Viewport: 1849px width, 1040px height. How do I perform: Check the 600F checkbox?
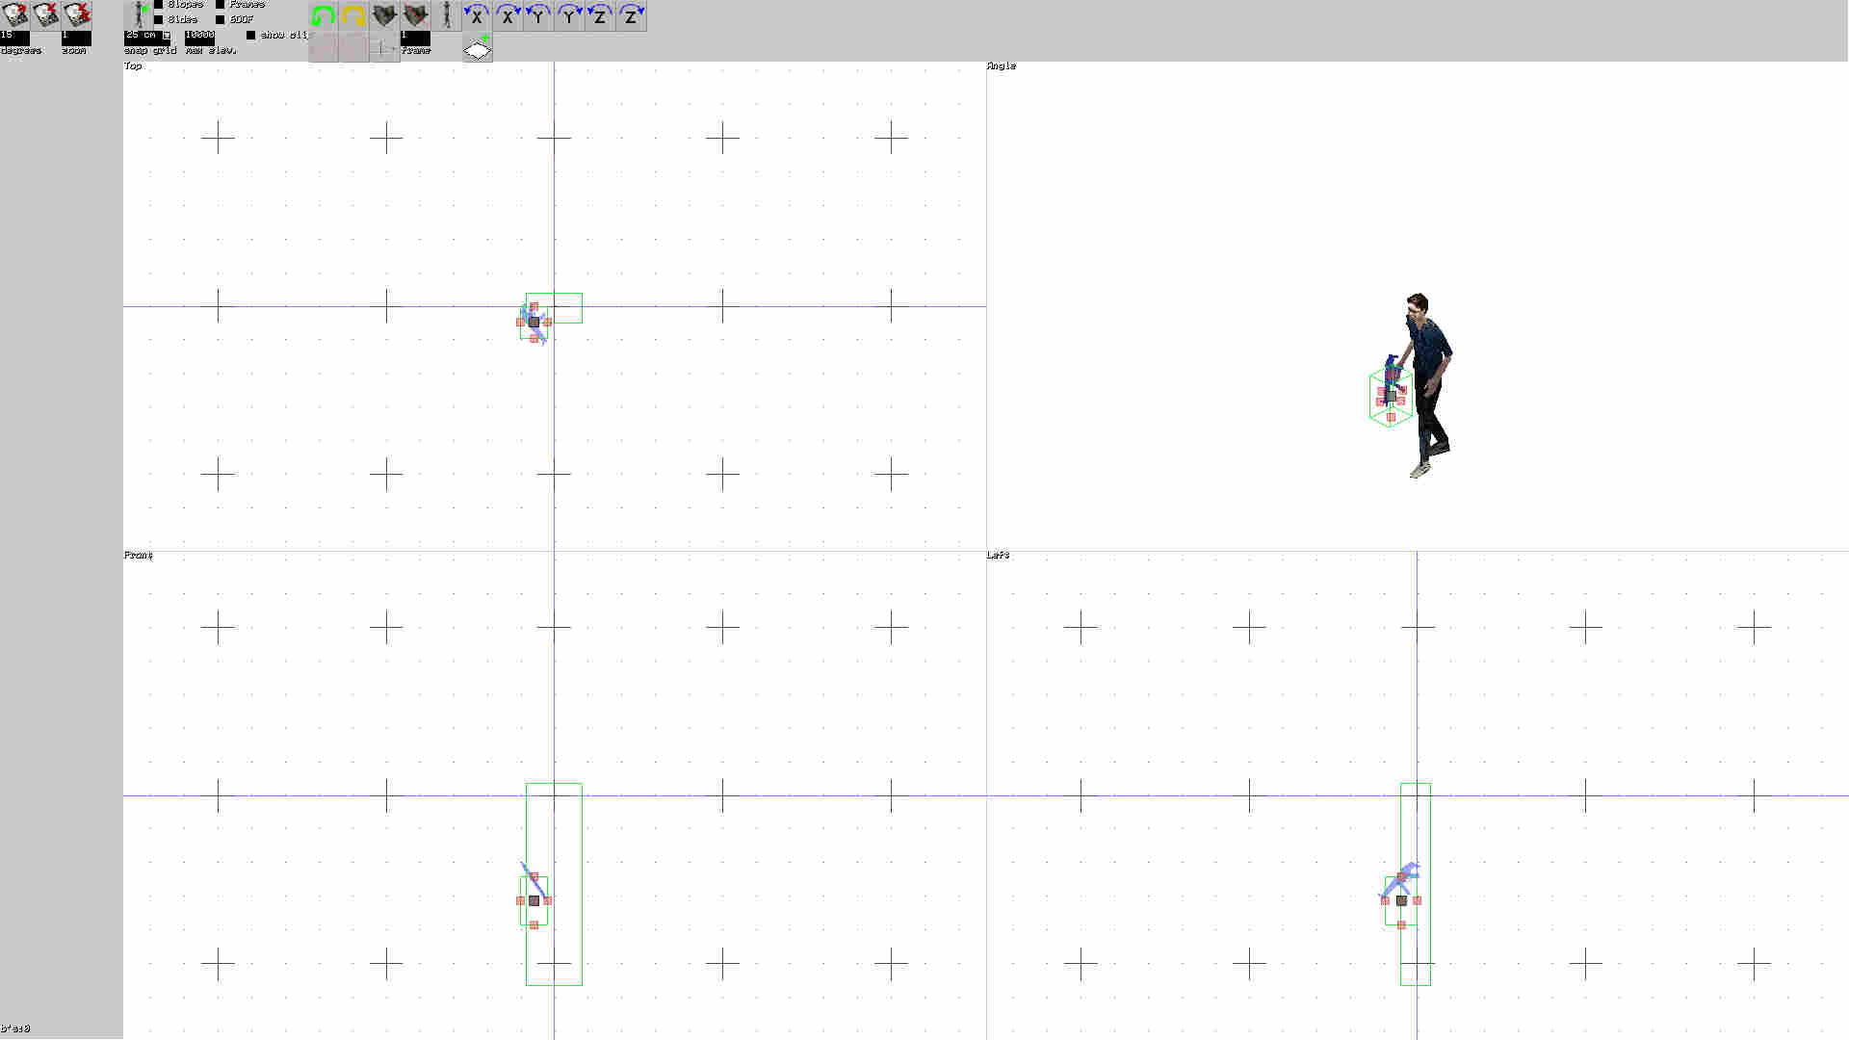click(221, 18)
